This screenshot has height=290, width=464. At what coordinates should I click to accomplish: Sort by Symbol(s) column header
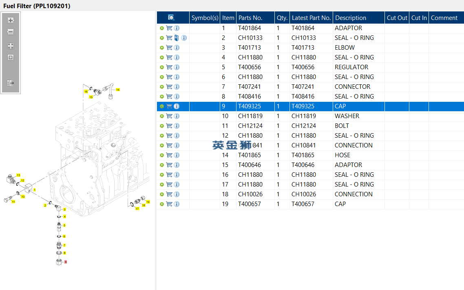click(205, 18)
